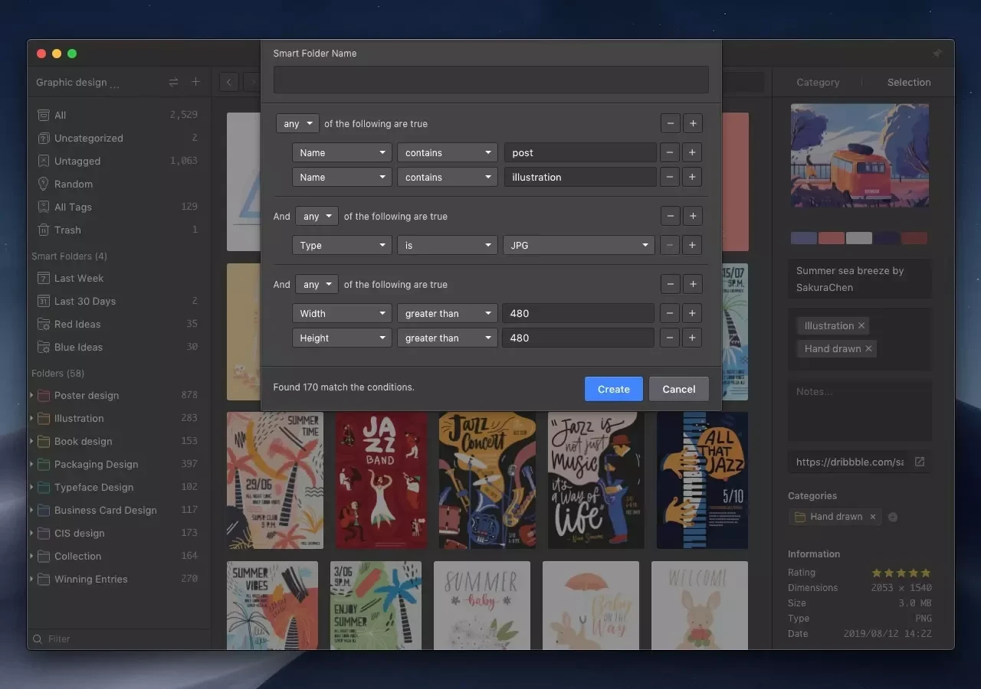981x689 pixels.
Task: Select the first purple-blue color swatch
Action: pyautogui.click(x=803, y=238)
